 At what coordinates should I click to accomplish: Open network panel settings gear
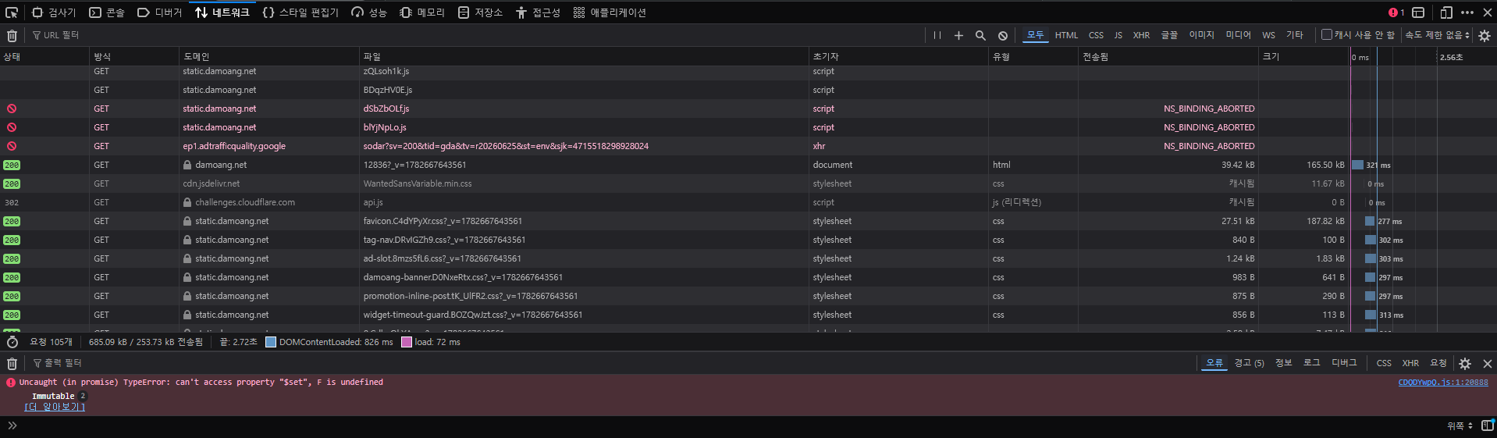point(1484,35)
